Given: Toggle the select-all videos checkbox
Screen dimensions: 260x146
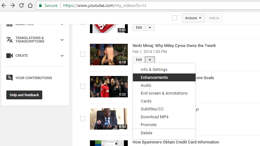Looking at the screenshot, I should click(174, 18).
